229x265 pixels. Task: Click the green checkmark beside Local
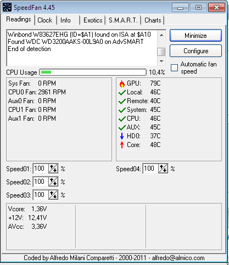pyautogui.click(x=122, y=93)
